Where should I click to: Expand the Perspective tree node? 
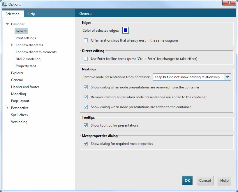(7, 108)
